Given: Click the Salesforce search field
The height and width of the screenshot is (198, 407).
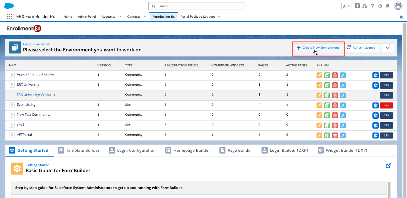Looking at the screenshot, I should (196, 6).
